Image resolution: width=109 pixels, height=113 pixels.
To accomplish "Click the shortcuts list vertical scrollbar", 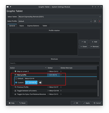I will pos(98,88).
